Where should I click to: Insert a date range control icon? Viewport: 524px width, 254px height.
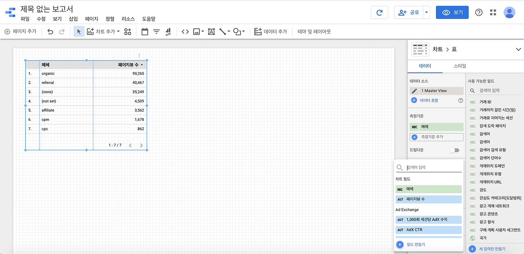pos(145,32)
